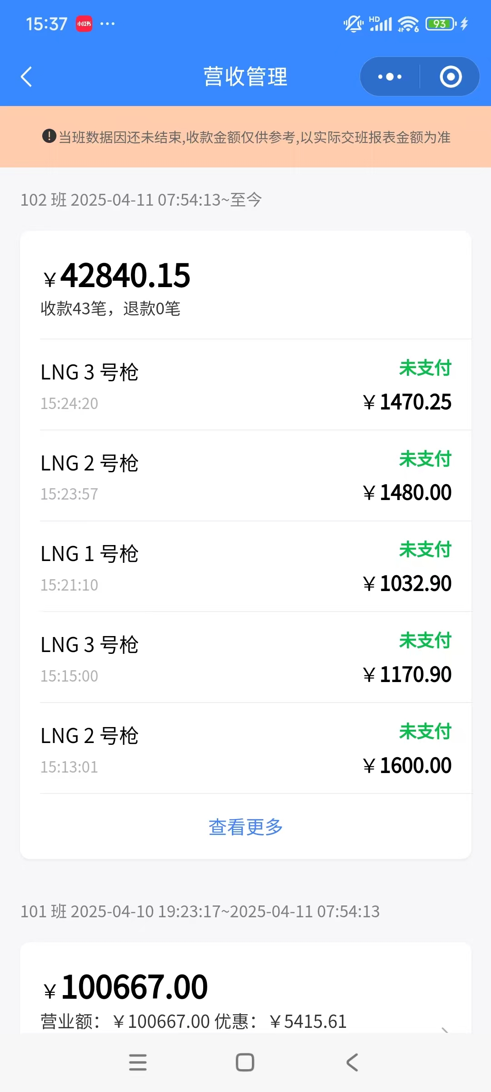
Task: Expand the 101 班 shift details chevron
Action: point(446,1029)
